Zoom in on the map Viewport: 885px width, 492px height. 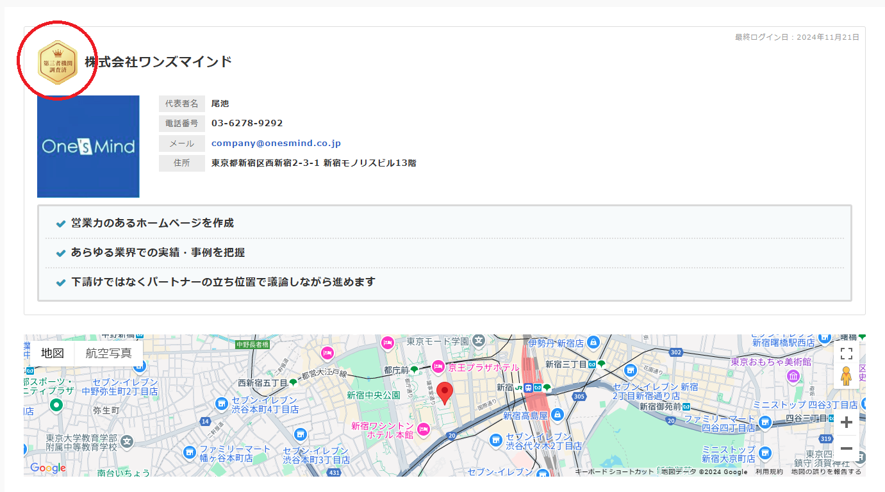(x=846, y=422)
